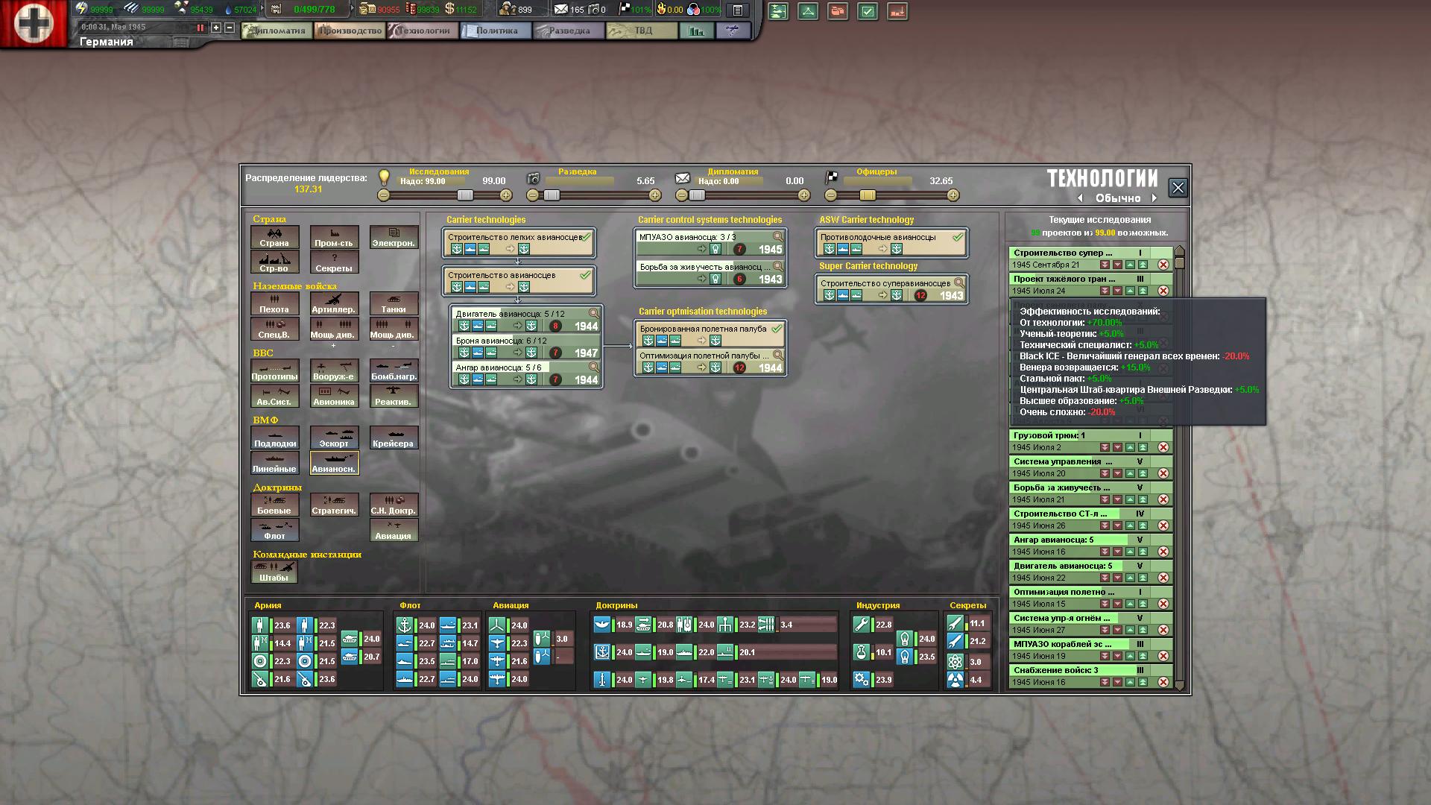The image size is (1431, 805).
Task: Switch to previous difficulty with left arrow
Action: [x=1080, y=198]
